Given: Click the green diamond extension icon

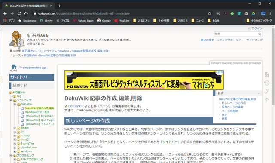Looking at the screenshot, I should pyautogui.click(x=232, y=13).
